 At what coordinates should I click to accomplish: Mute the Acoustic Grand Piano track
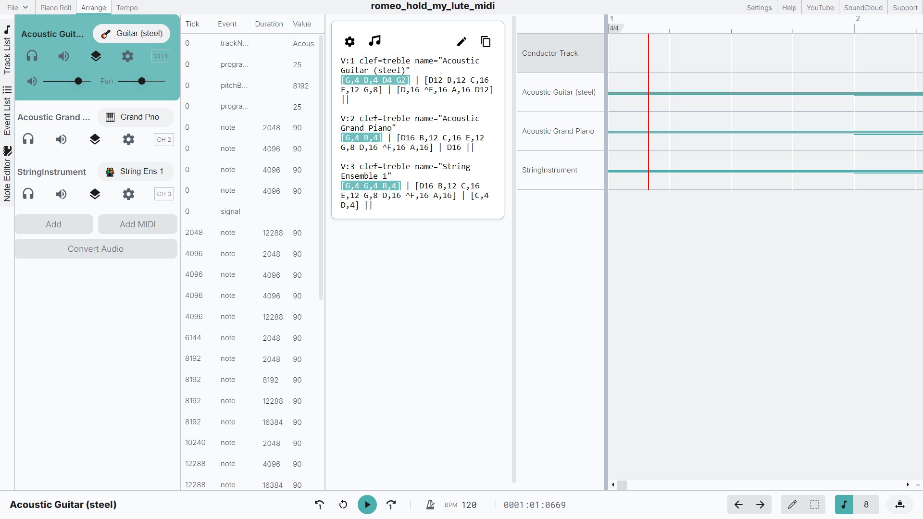pos(61,139)
